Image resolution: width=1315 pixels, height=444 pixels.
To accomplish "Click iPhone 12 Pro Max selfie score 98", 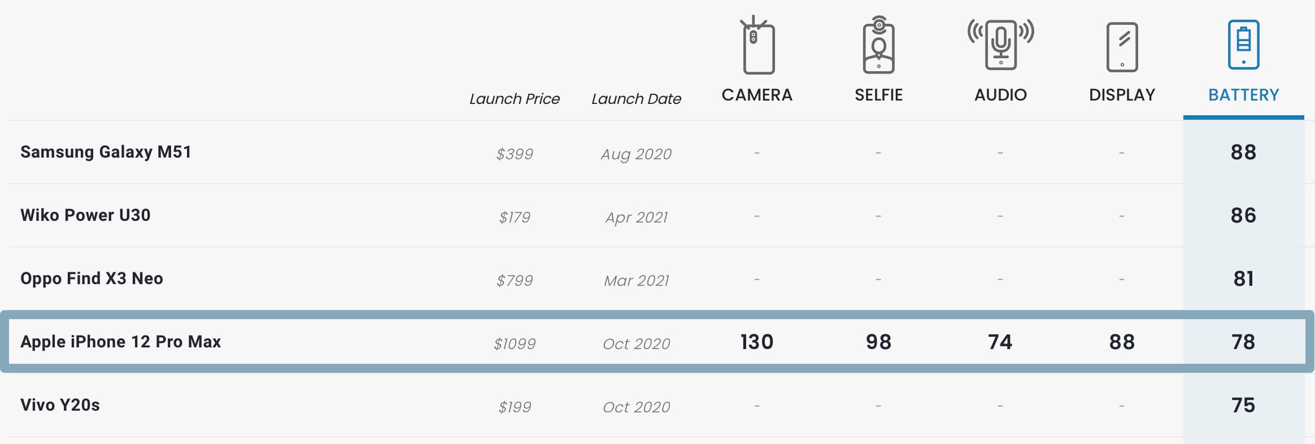I will pyautogui.click(x=878, y=342).
